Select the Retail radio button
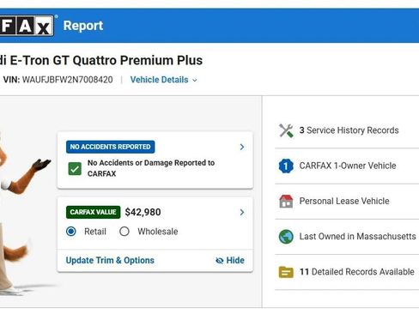419x314 pixels. [71, 232]
